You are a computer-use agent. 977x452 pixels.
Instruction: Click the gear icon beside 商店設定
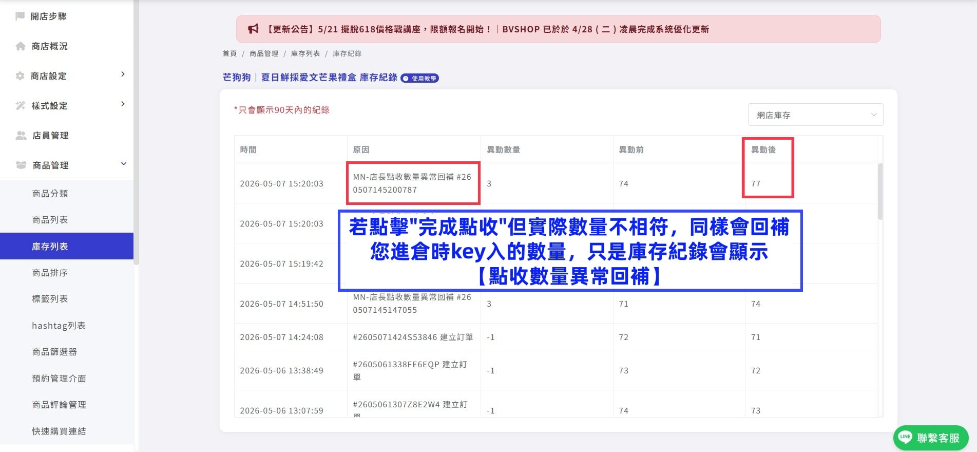[x=20, y=76]
